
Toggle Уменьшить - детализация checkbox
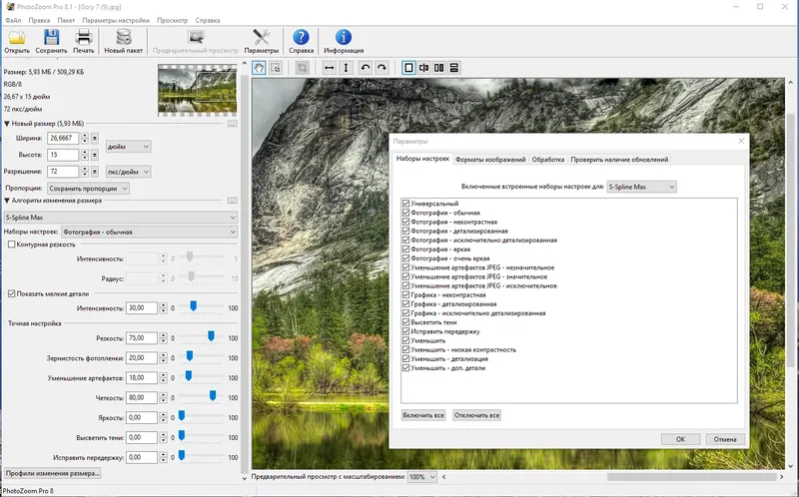click(x=406, y=359)
